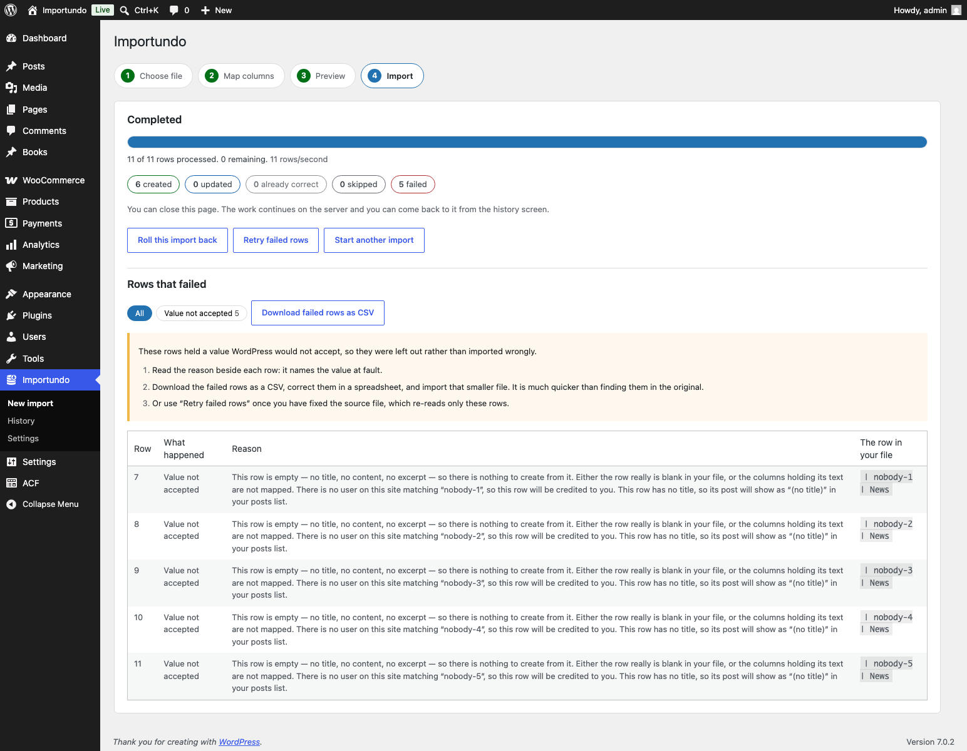The image size is (967, 751).
Task: Open Importundo Settings submenu item
Action: pos(23,439)
